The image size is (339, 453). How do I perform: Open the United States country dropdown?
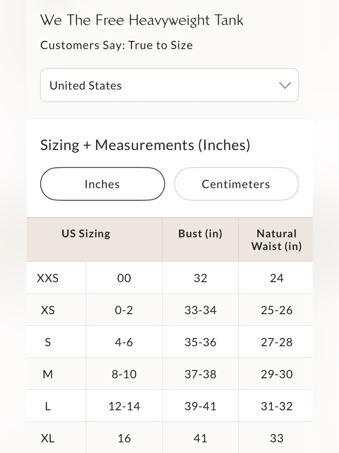click(169, 85)
